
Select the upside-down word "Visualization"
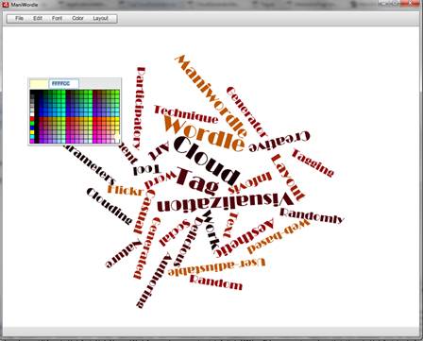tap(225, 202)
